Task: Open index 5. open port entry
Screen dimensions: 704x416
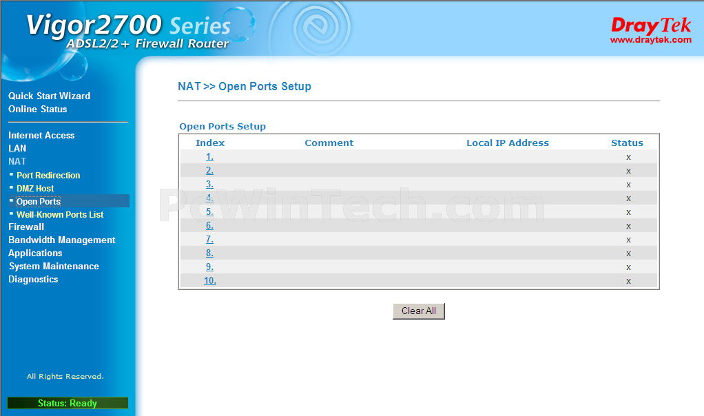Action: tap(209, 212)
